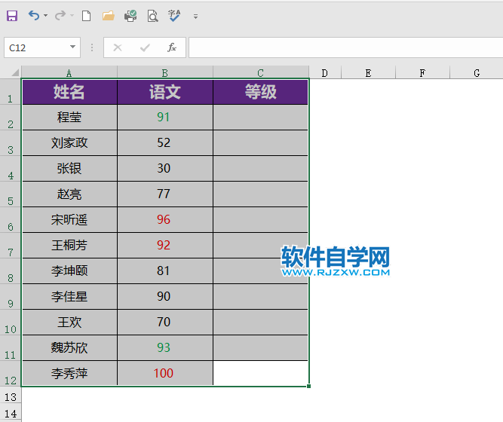Image resolution: width=503 pixels, height=422 pixels.
Task: Select column C header
Action: [x=260, y=73]
